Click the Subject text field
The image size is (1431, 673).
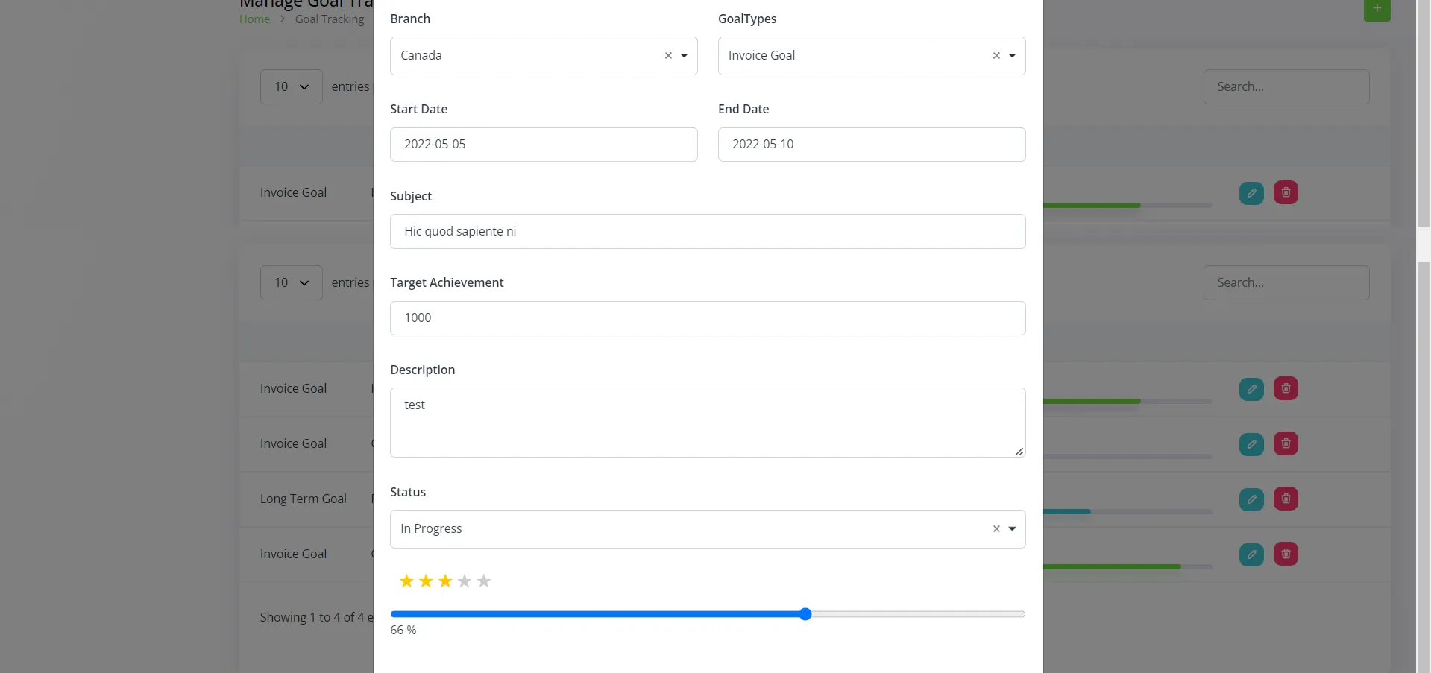[708, 232]
